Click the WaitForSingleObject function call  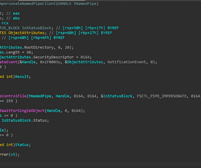pos(22,111)
